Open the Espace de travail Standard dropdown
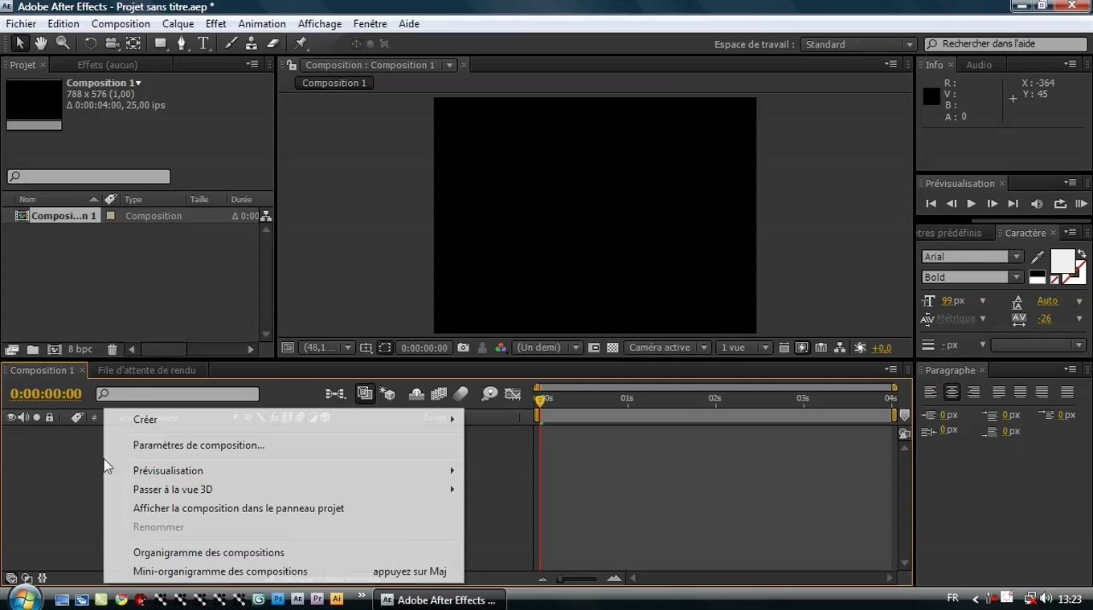The width and height of the screenshot is (1093, 610). tap(858, 44)
